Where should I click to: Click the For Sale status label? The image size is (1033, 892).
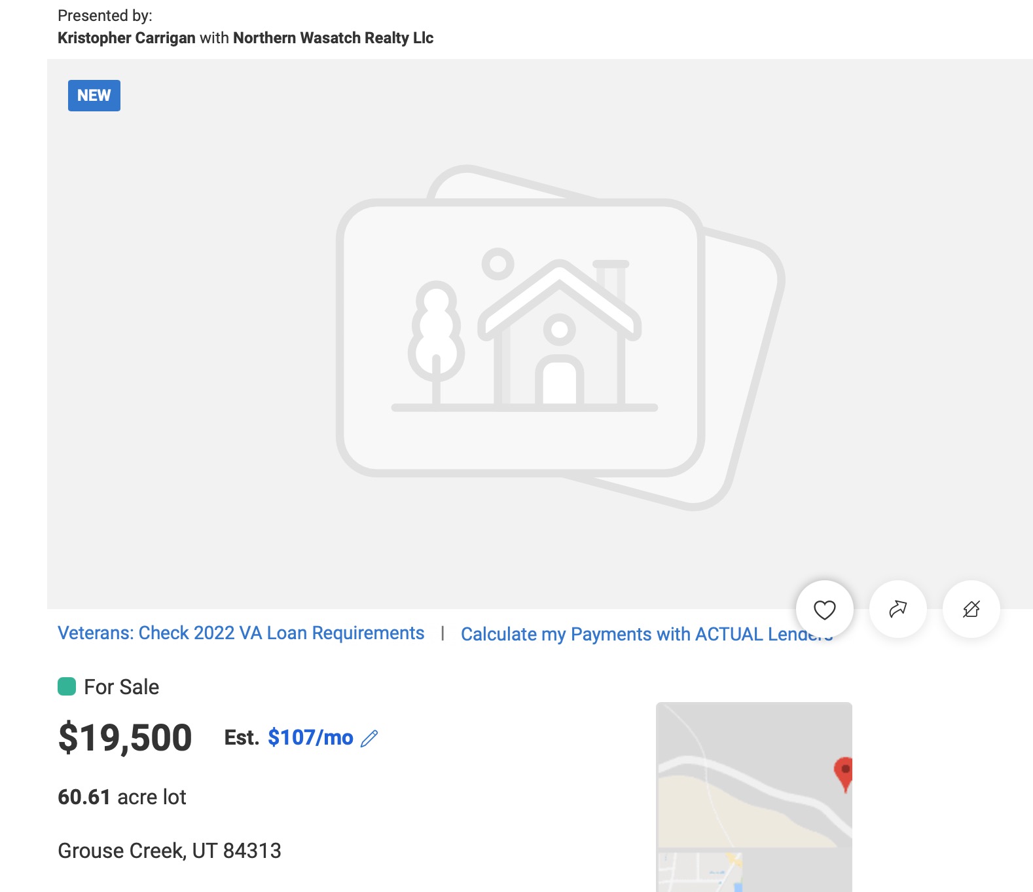(x=122, y=687)
